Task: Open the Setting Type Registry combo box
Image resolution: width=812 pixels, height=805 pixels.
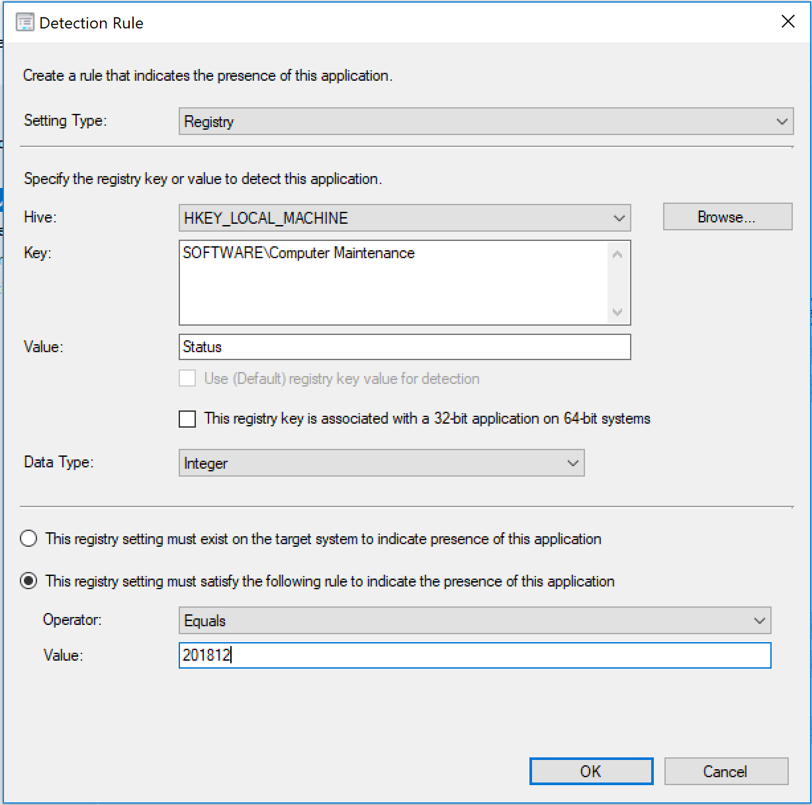Action: [x=483, y=121]
